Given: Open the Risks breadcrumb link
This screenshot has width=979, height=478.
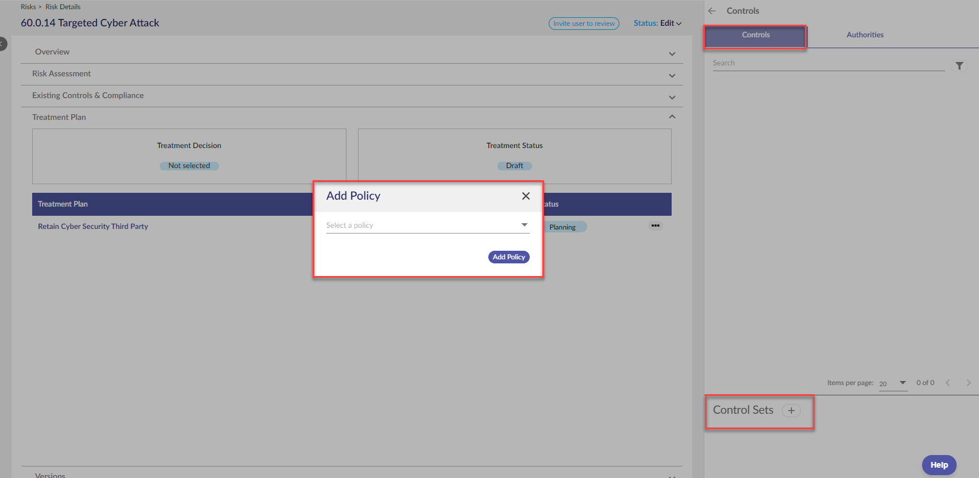Looking at the screenshot, I should point(28,7).
